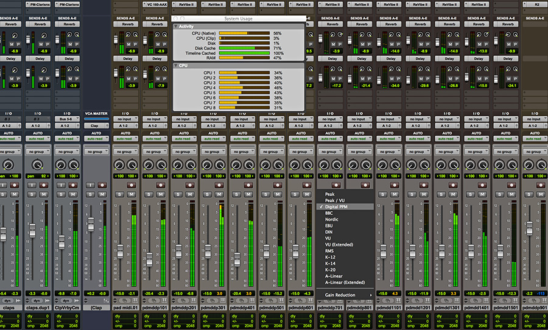548x330 pixels.
Task: Toggle input monitoring on claps.dup1
Action: [x=32, y=185]
